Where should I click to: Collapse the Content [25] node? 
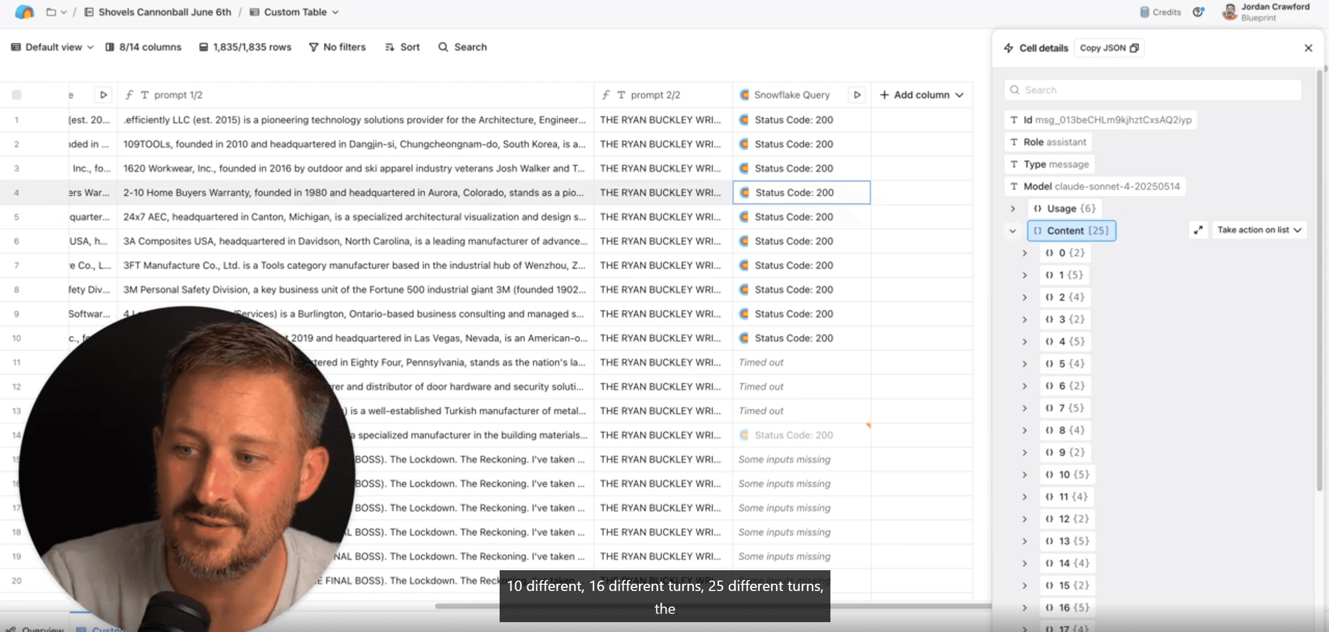1013,231
